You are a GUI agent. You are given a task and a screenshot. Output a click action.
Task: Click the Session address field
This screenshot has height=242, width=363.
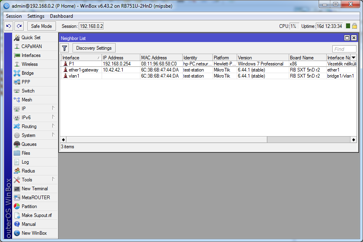tap(91, 26)
